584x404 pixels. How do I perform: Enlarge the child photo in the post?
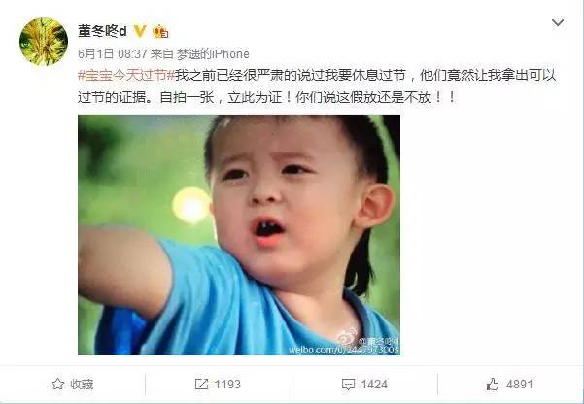239,235
